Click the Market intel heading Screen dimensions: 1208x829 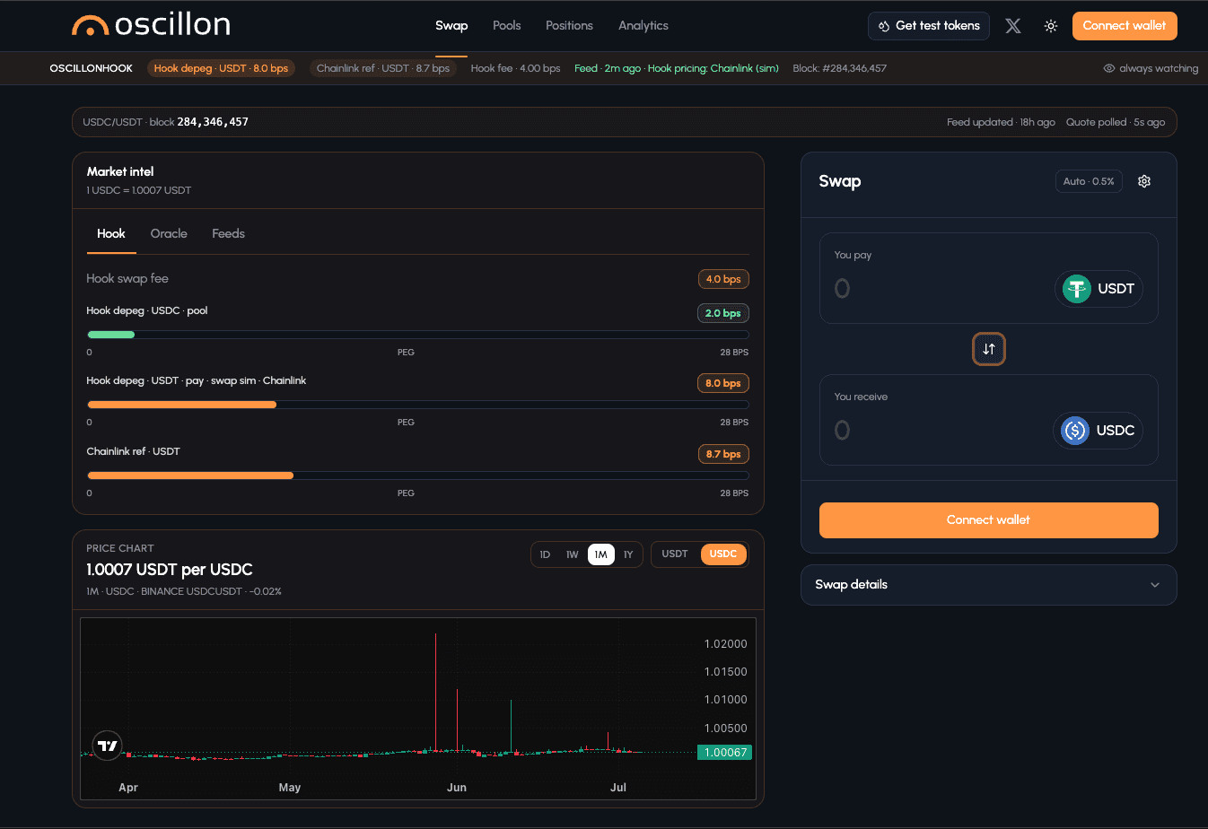(x=120, y=171)
